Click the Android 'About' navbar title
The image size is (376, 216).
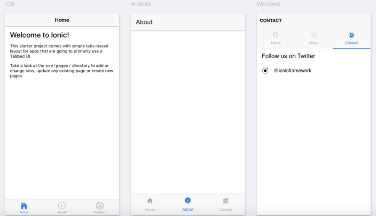point(144,22)
